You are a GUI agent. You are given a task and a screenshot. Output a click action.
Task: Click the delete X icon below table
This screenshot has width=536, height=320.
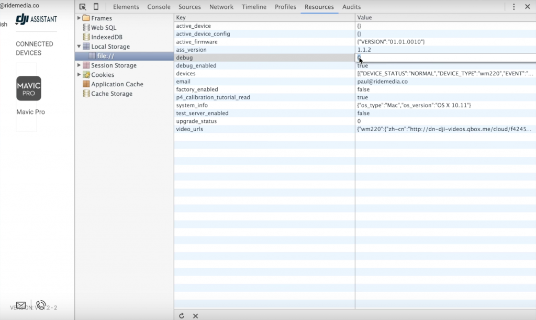pos(195,316)
